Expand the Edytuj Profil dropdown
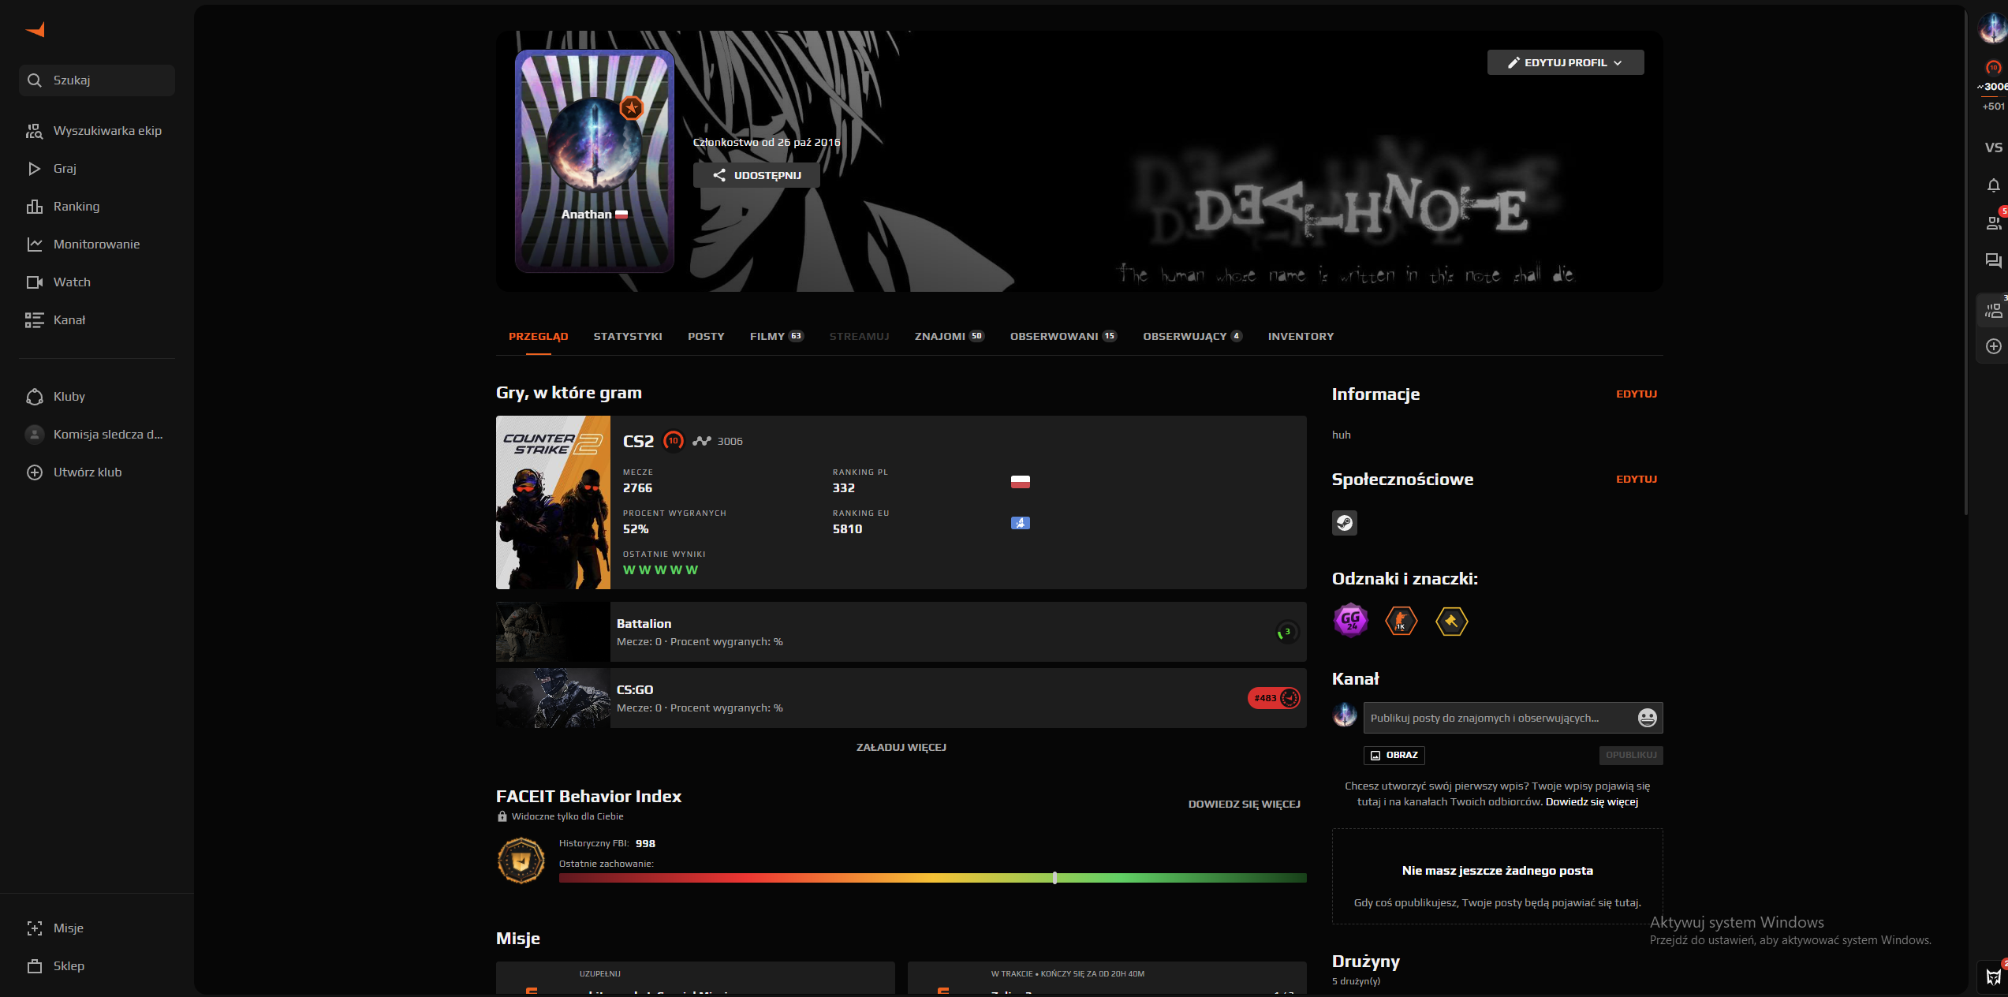This screenshot has height=997, width=2008. [x=1565, y=62]
